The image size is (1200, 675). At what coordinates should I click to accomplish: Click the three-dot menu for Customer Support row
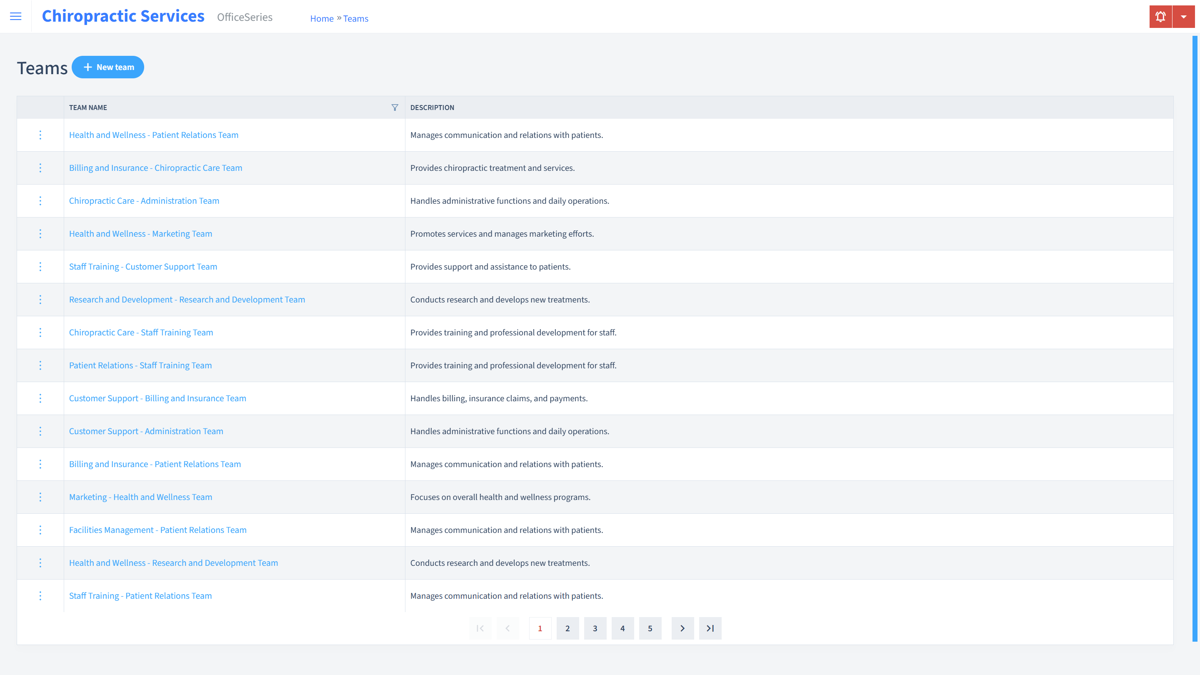40,398
